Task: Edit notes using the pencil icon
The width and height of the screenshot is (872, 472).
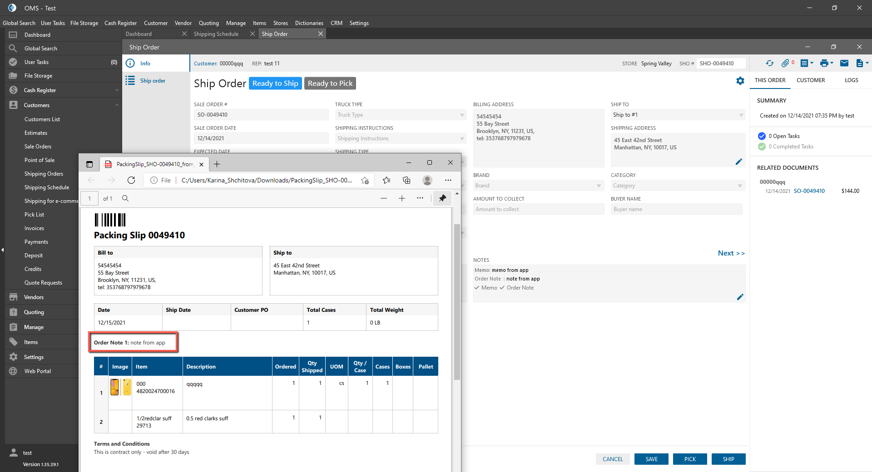Action: [740, 297]
